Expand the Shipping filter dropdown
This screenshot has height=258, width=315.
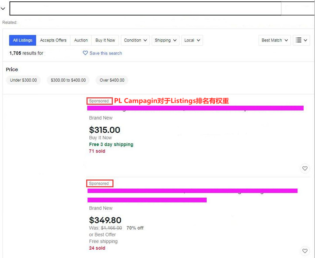coord(166,40)
